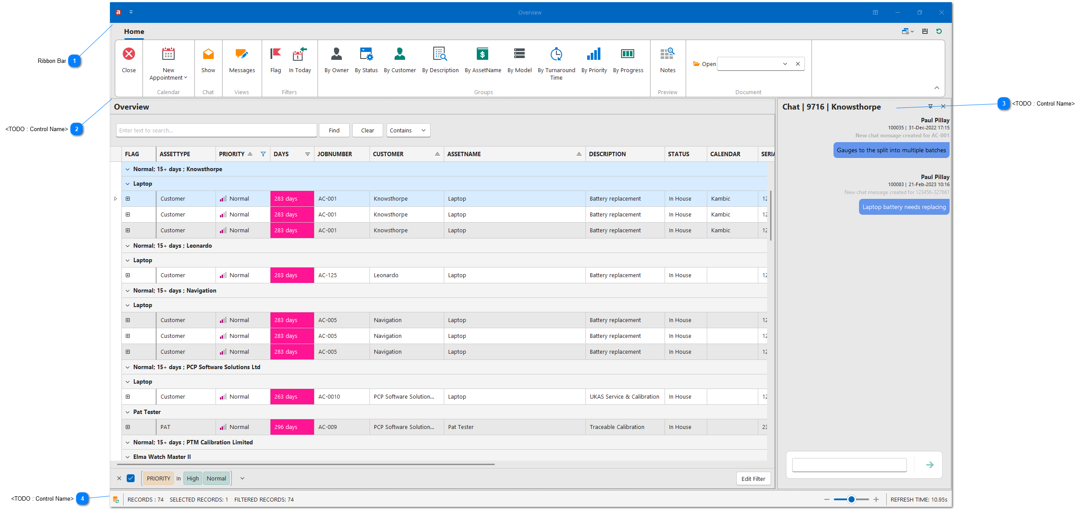Screen dimensions: 1082x513
Task: Apply the Flag filter
Action: pos(276,60)
